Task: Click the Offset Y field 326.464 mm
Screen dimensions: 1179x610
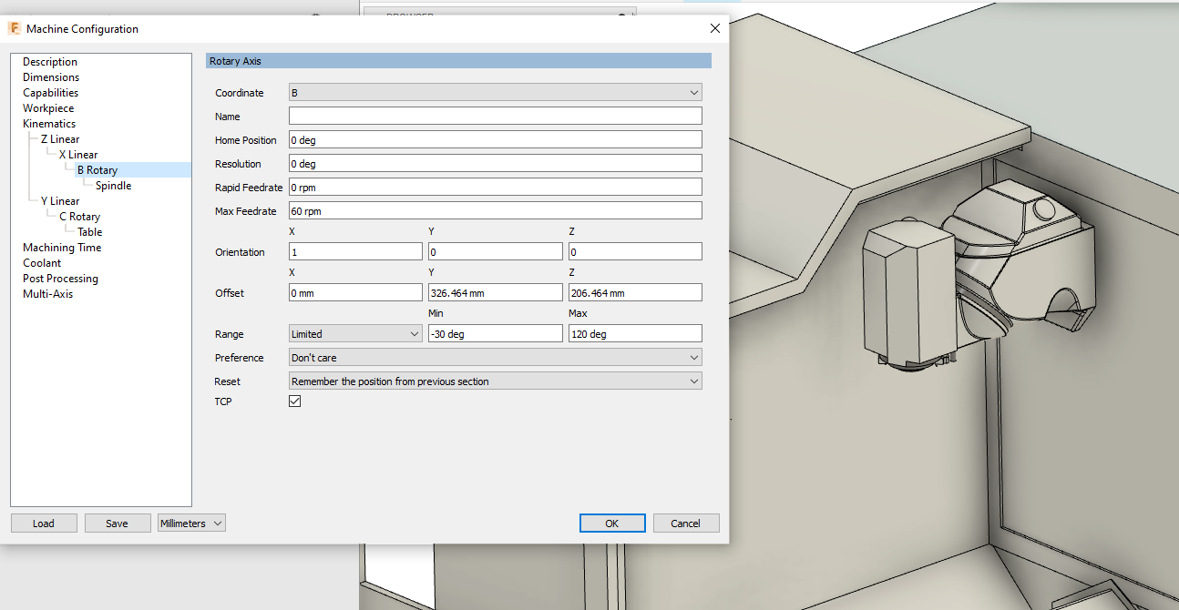Action: (496, 293)
